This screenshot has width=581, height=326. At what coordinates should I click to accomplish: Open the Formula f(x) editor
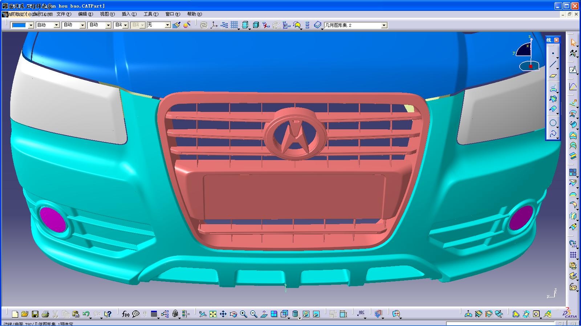coord(126,314)
